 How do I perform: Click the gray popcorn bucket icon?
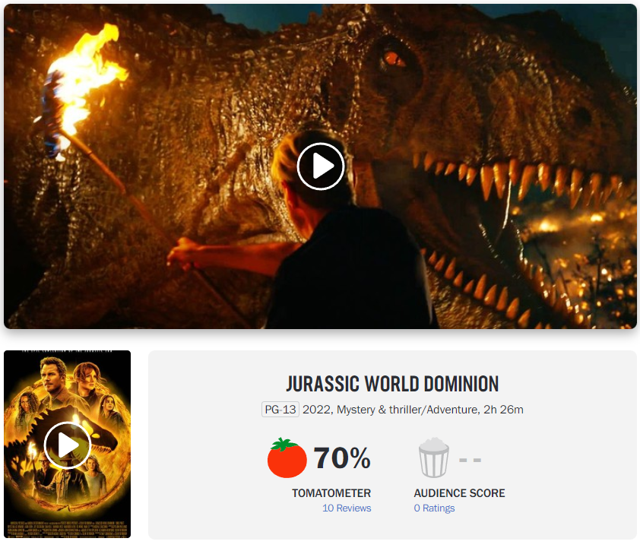tap(433, 458)
